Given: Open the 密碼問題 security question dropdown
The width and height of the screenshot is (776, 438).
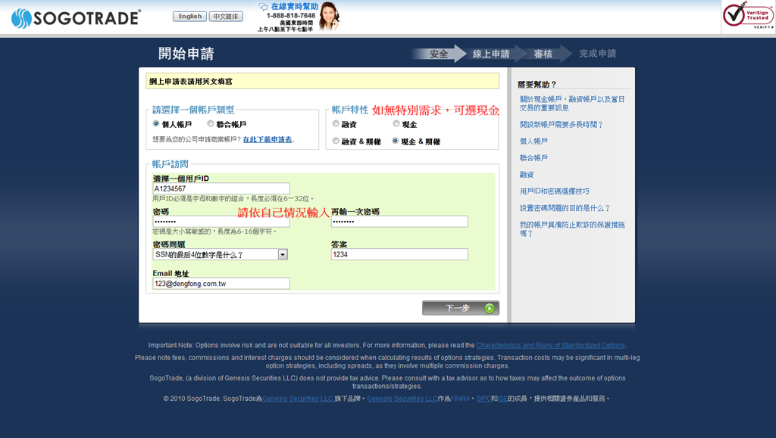Looking at the screenshot, I should (x=221, y=254).
